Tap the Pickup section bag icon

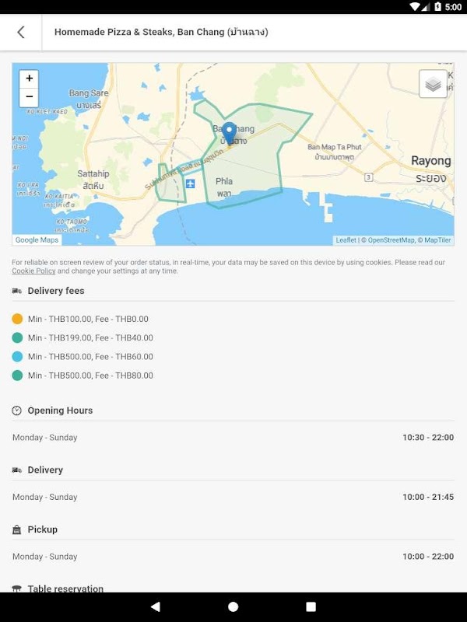(17, 529)
